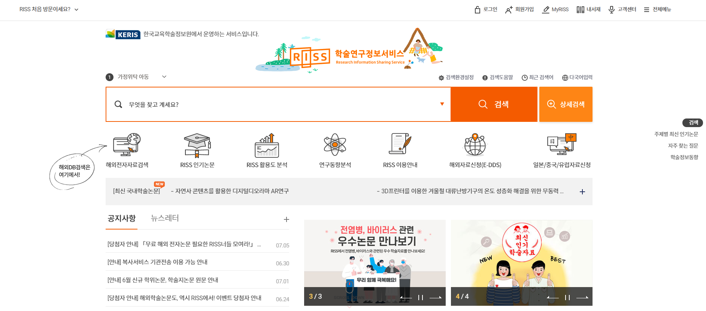Click the RISS 인기논문 graduation cap icon
The image size is (706, 311).
(x=197, y=145)
